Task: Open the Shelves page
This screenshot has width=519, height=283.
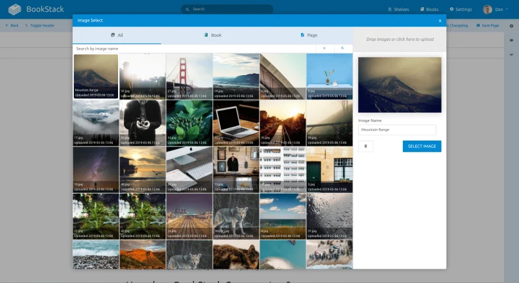Action: pyautogui.click(x=399, y=10)
